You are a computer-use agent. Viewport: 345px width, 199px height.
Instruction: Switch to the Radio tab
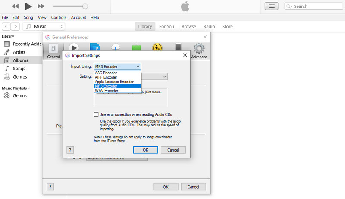click(209, 26)
